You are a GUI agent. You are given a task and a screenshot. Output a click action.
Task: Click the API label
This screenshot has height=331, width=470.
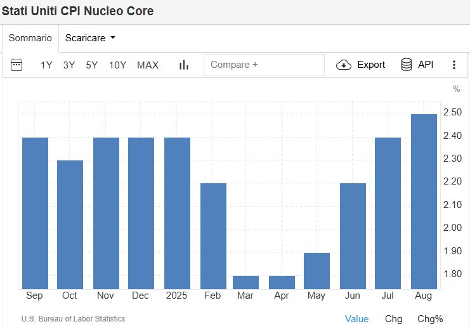426,65
